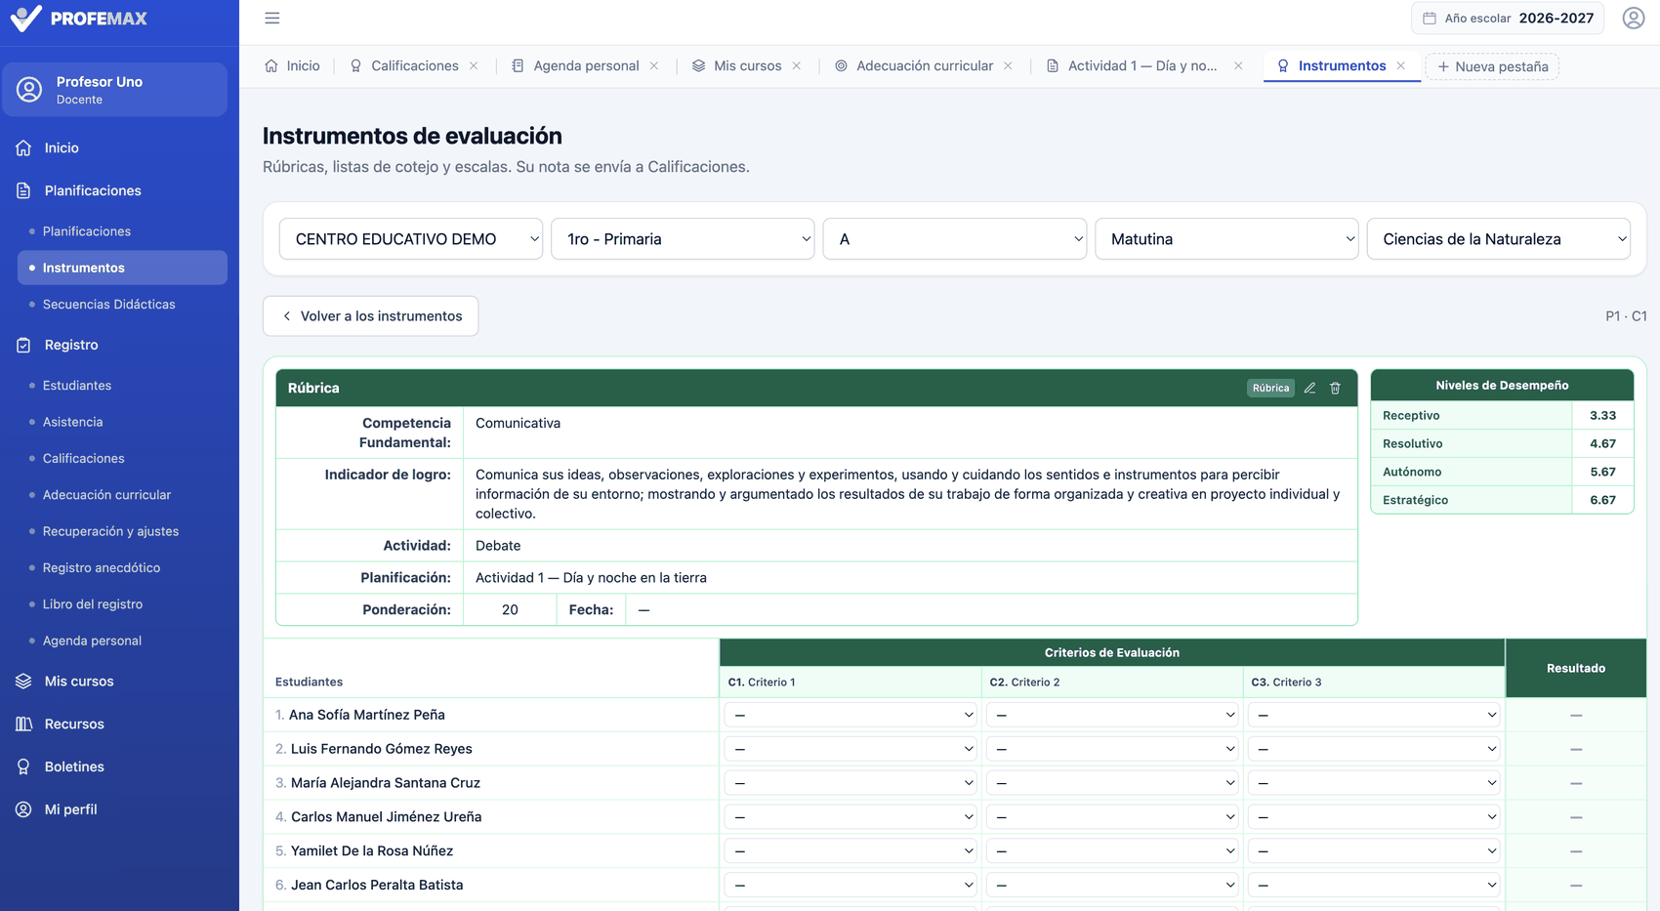Screen dimensions: 1660x911
Task: Close the Agenda personal tab
Action: (x=654, y=65)
